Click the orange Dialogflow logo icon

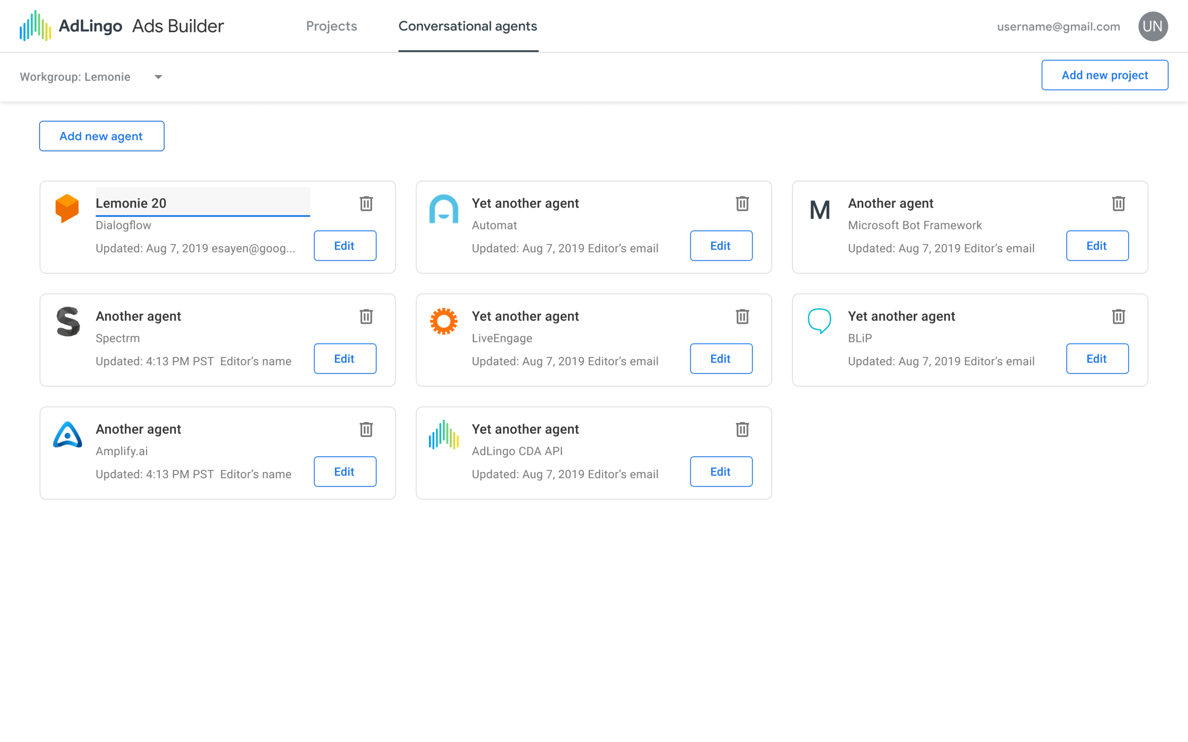pos(67,208)
